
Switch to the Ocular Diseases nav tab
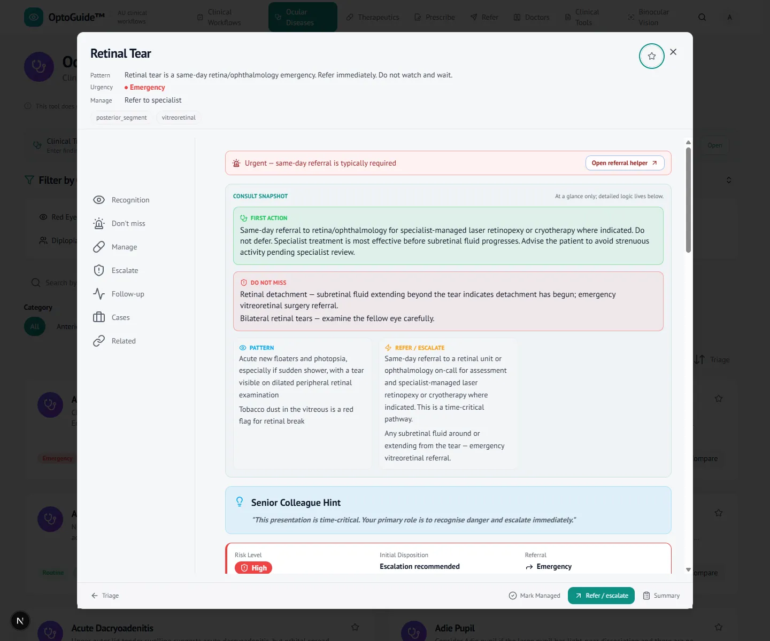(303, 17)
